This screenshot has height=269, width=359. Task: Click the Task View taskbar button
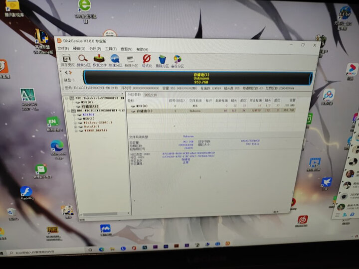coord(90,250)
